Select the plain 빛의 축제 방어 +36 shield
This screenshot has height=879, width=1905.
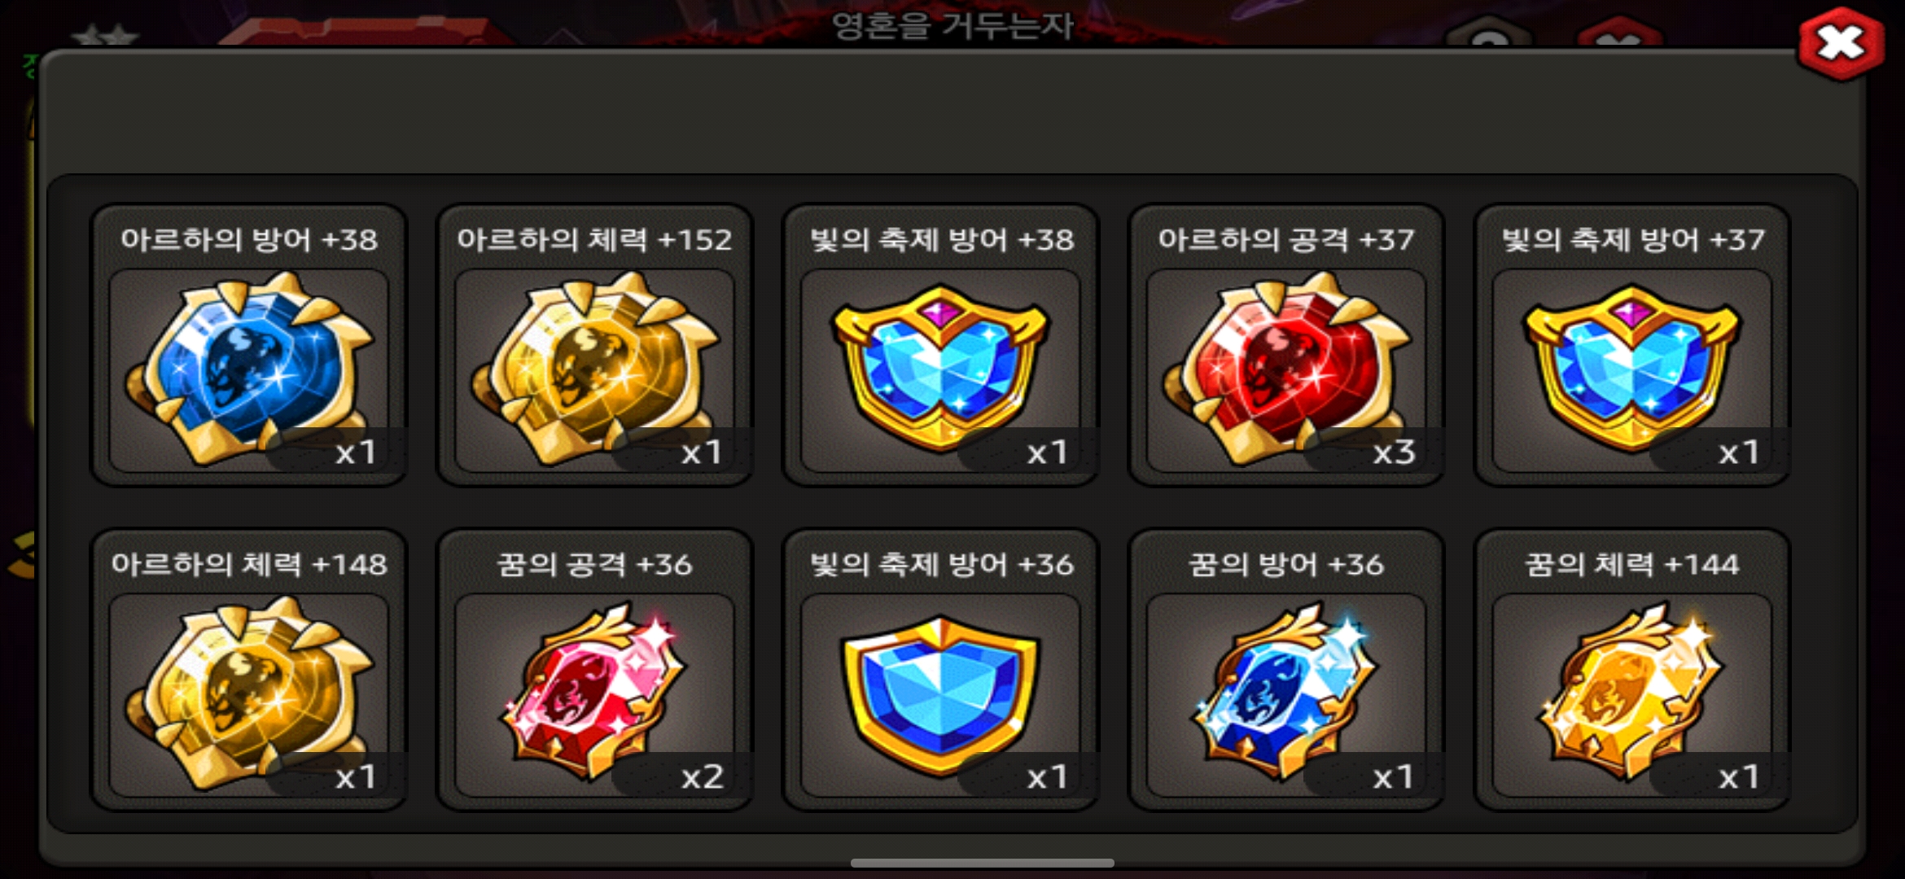pyautogui.click(x=941, y=695)
